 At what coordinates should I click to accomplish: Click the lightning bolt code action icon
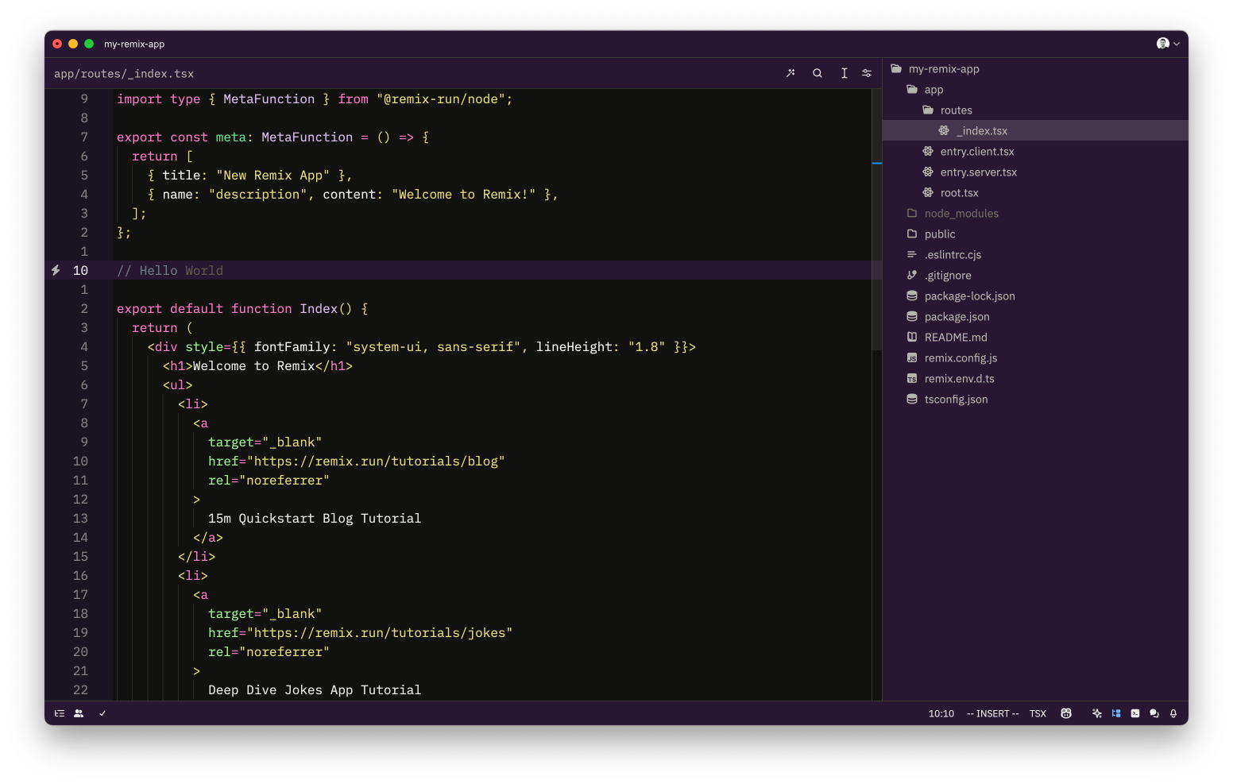click(56, 270)
